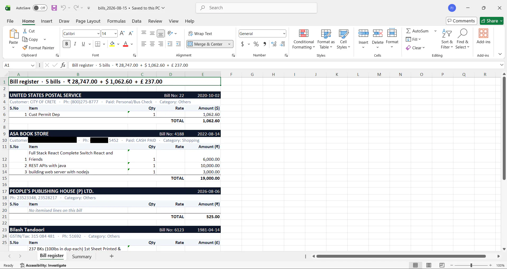Click Increase Decimal icon

click(x=274, y=44)
